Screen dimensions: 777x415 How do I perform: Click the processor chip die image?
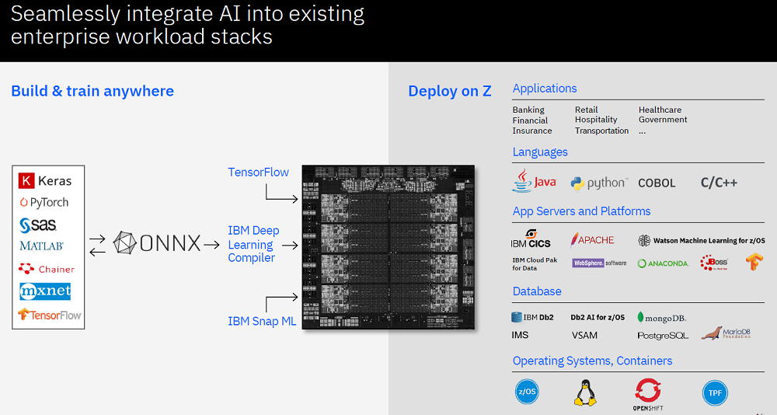click(388, 247)
